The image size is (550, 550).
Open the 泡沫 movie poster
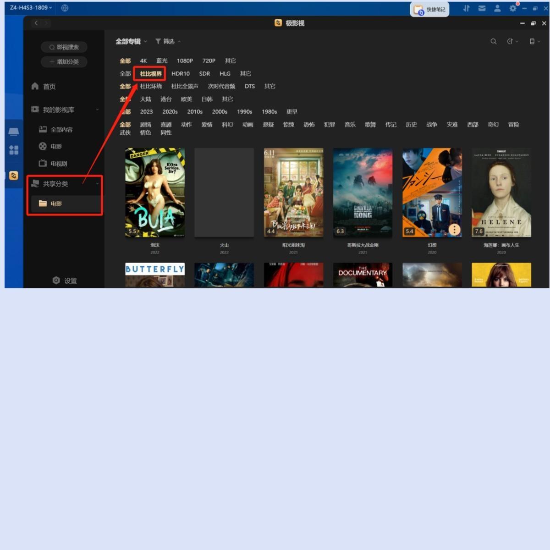tap(155, 192)
